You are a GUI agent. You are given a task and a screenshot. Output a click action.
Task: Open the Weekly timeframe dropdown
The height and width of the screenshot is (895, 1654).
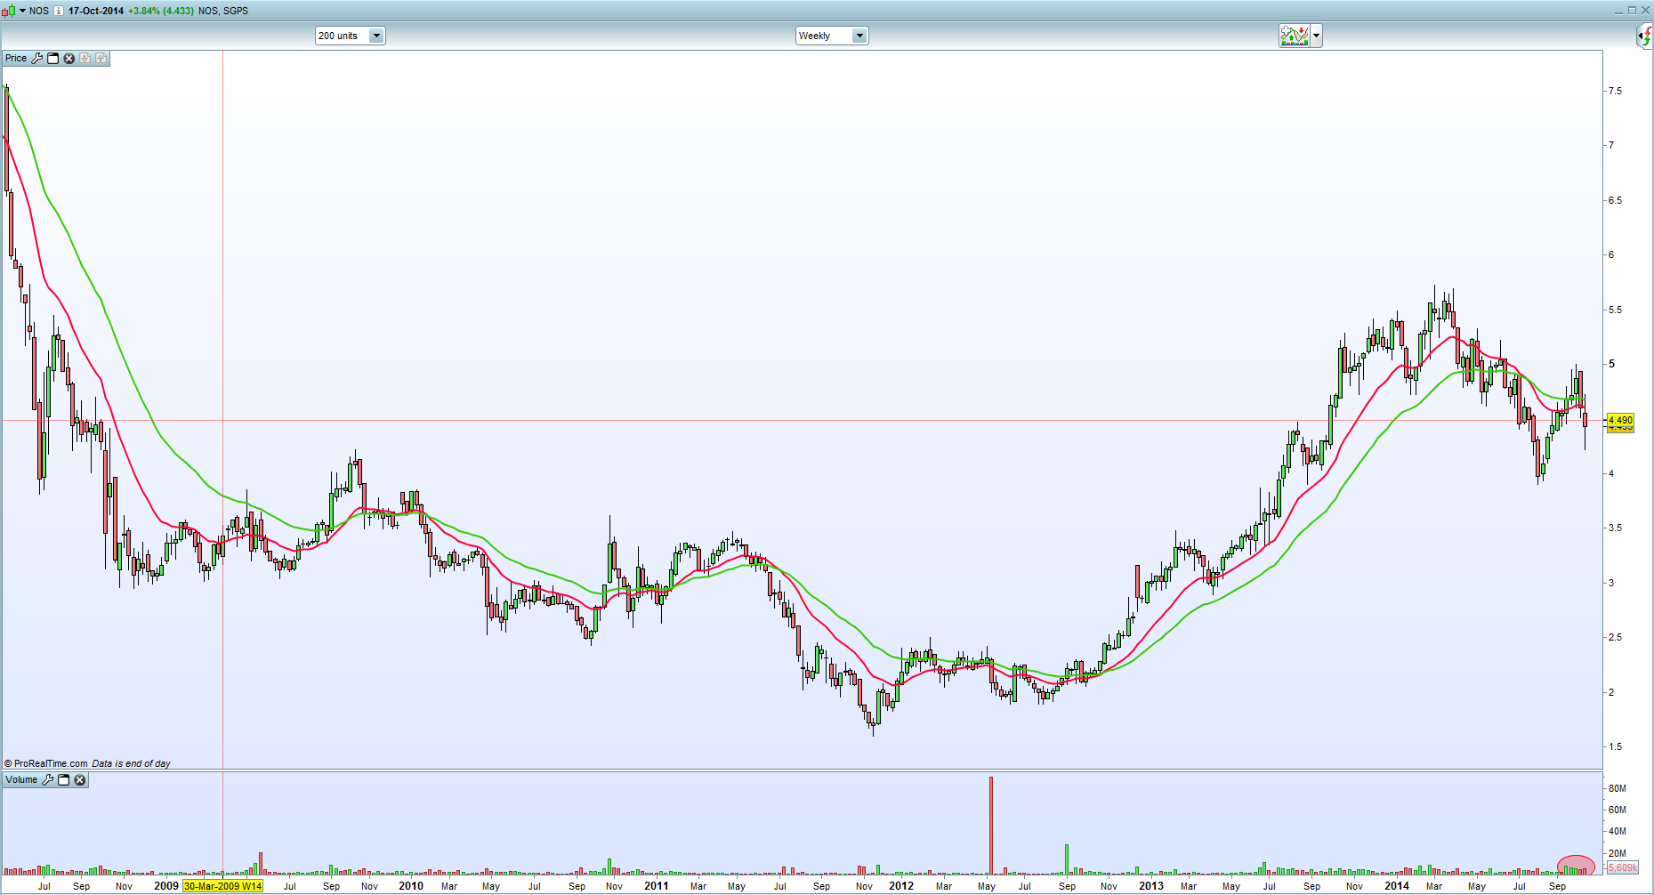pos(859,36)
